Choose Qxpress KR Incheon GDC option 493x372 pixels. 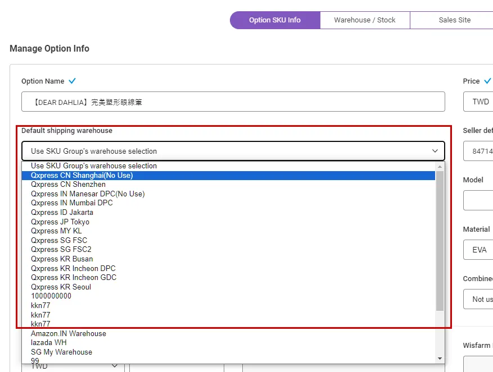228,277
